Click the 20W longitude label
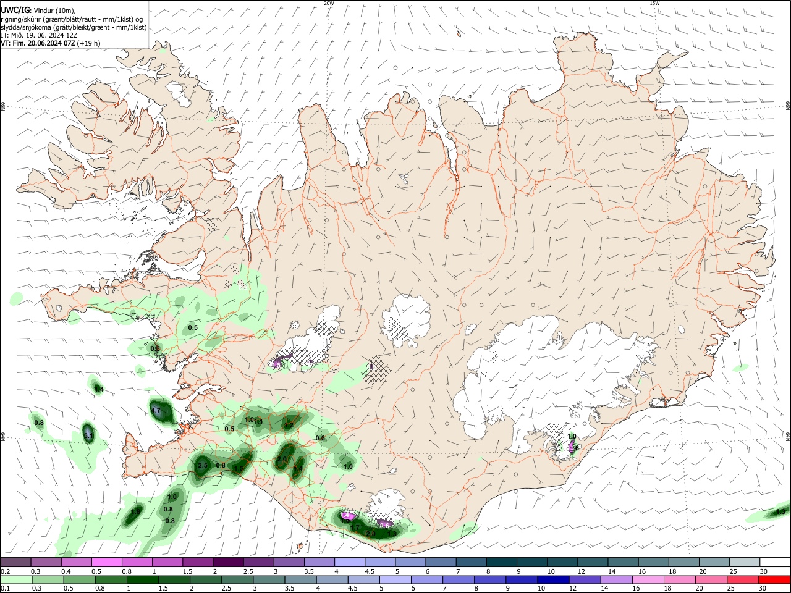Image resolution: width=791 pixels, height=593 pixels. [x=329, y=3]
